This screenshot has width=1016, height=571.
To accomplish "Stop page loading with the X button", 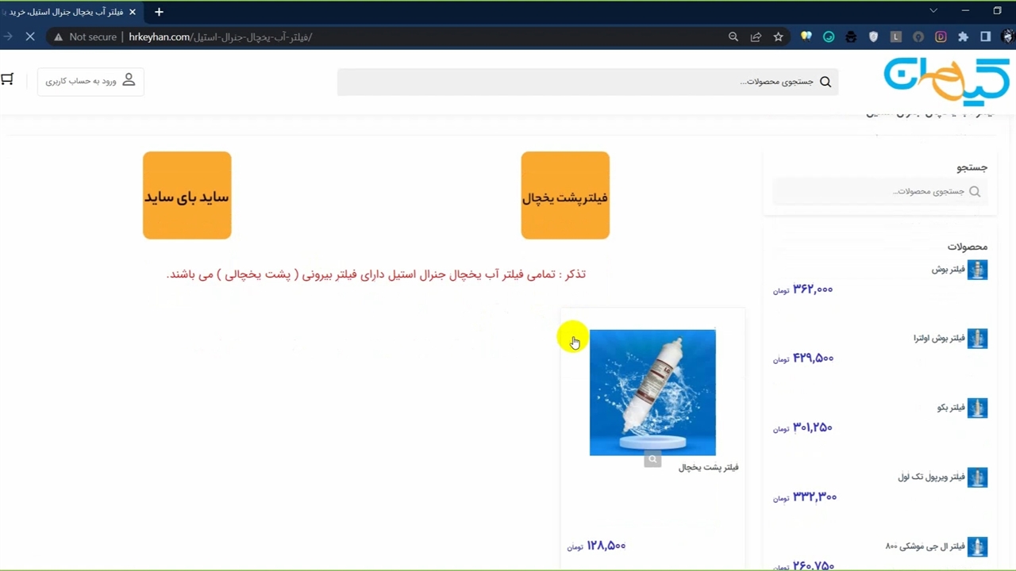I will click(x=30, y=37).
